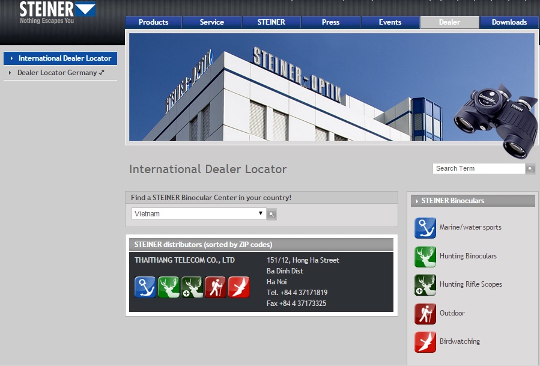Open the Hunting Binoculars link
540x366 pixels.
tap(468, 255)
